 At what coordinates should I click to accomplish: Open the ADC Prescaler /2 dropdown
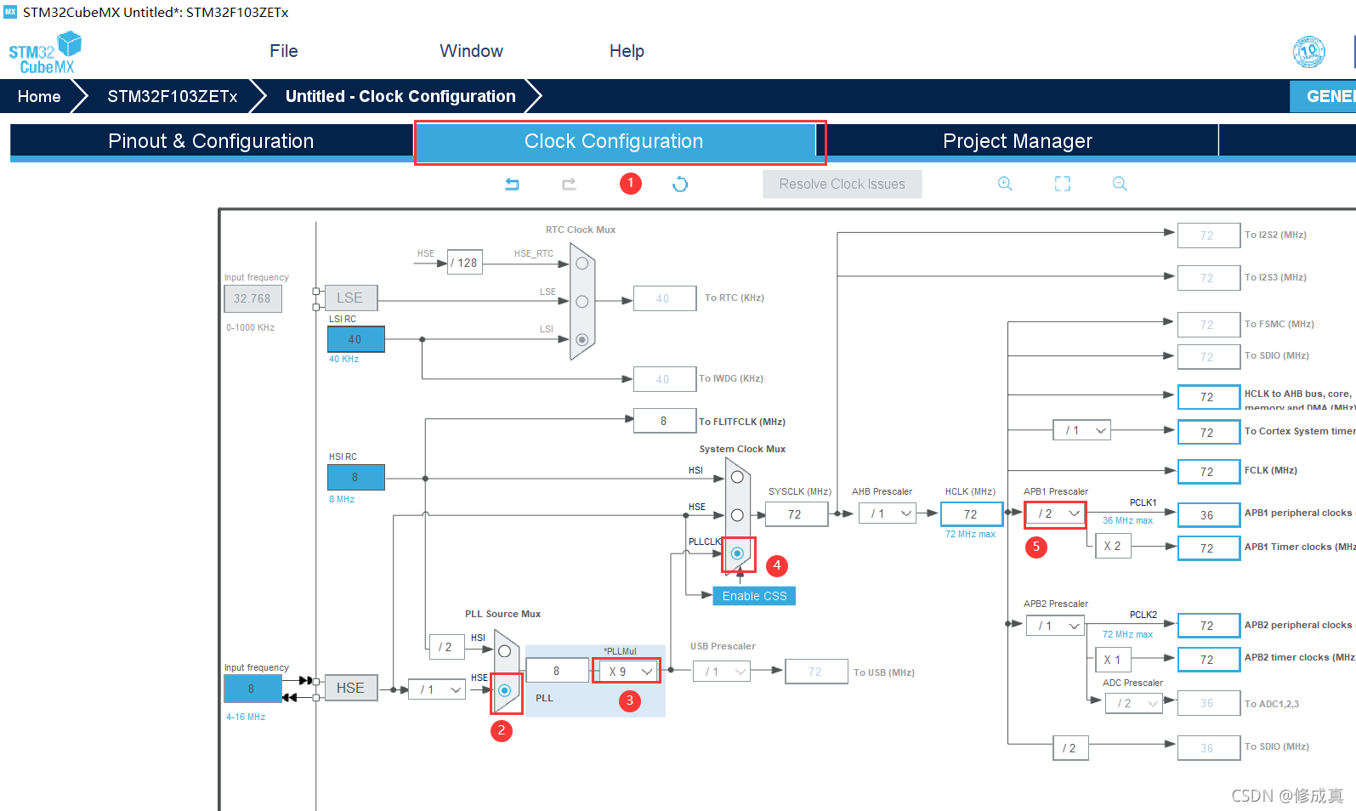(x=1134, y=703)
